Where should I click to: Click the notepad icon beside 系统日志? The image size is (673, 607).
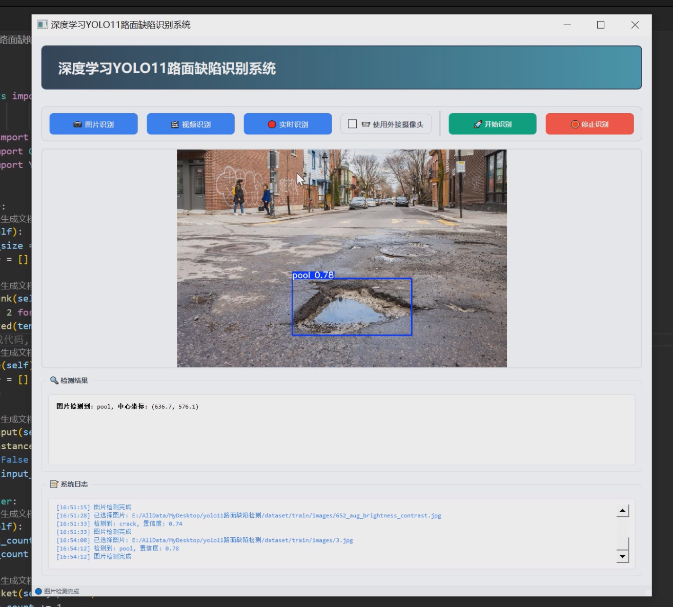[54, 484]
